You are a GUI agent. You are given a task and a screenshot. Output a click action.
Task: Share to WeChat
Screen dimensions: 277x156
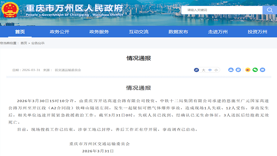click(255, 70)
